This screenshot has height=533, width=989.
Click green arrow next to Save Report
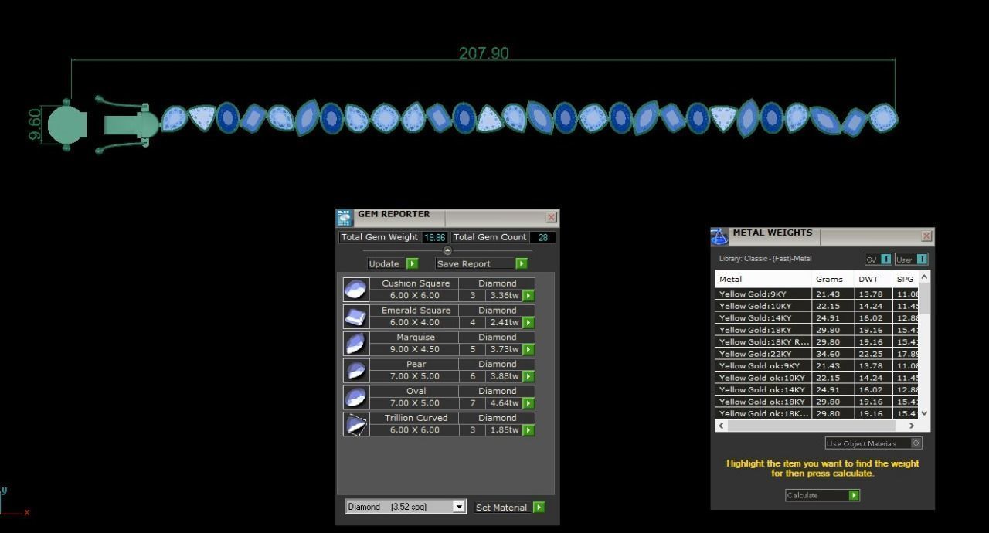522,263
